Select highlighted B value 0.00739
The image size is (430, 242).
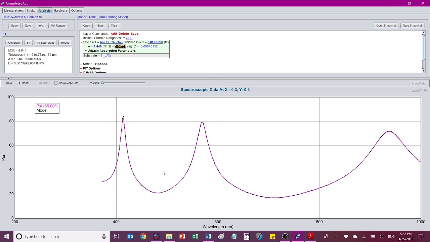pyautogui.click(x=120, y=46)
